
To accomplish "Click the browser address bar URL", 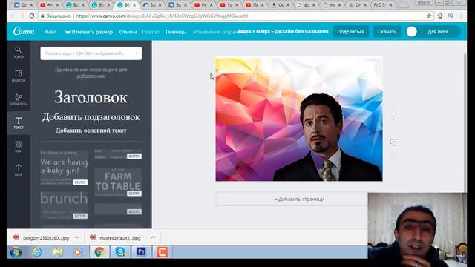I will (162, 16).
